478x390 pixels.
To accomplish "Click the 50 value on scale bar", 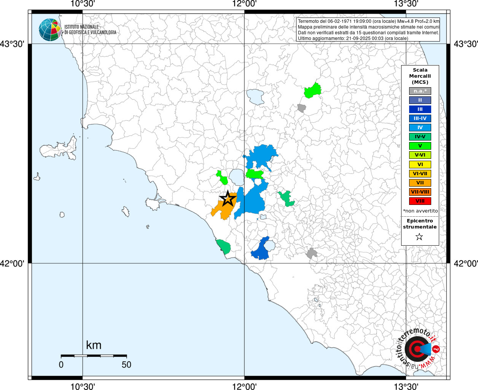I will coord(126,364).
